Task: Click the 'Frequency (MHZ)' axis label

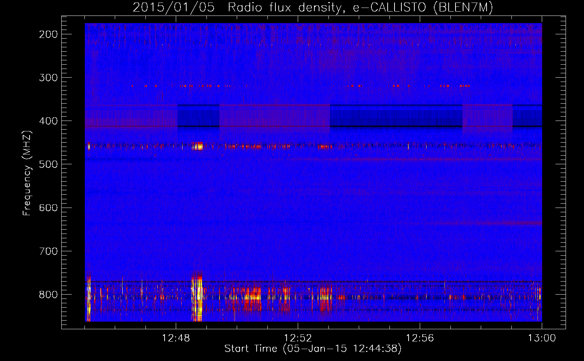Action: click(x=27, y=173)
